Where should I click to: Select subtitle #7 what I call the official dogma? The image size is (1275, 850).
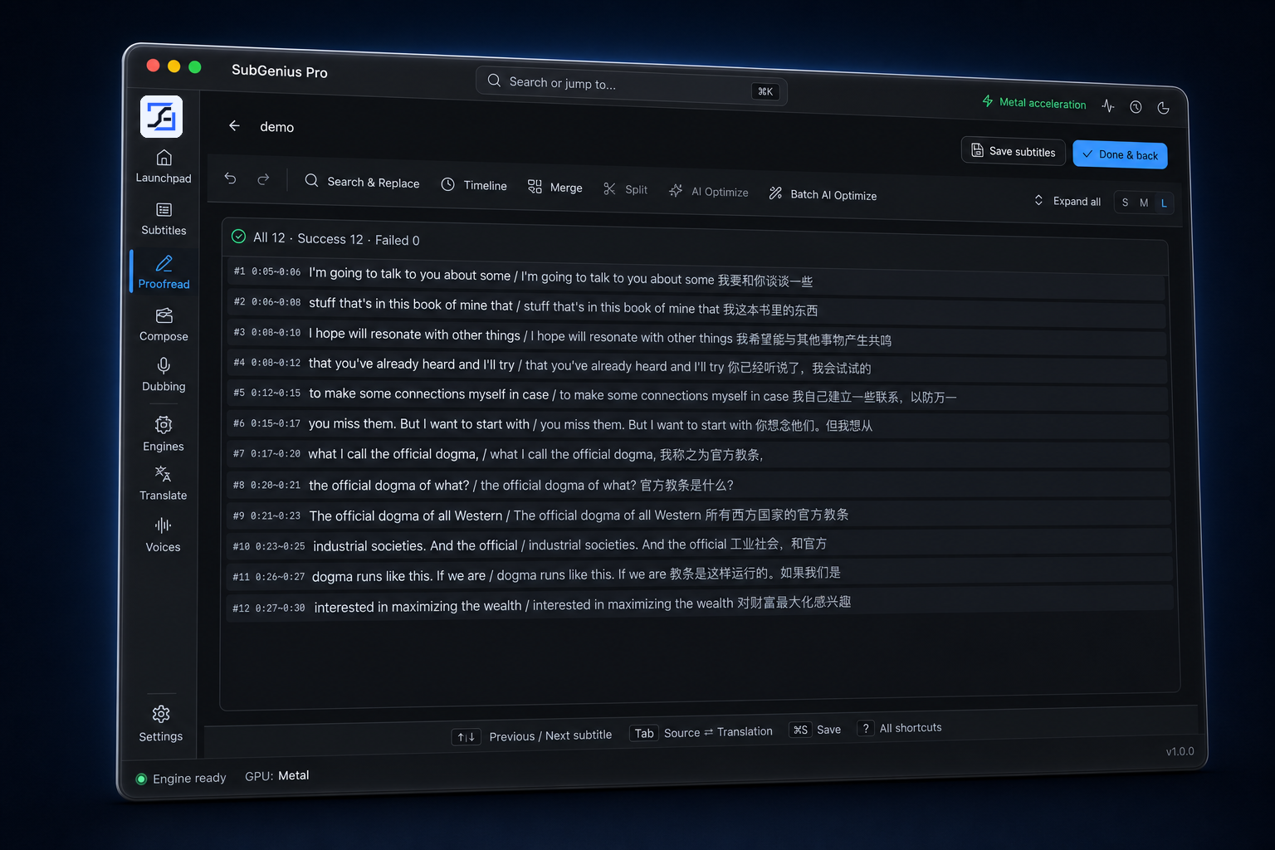[x=698, y=455]
